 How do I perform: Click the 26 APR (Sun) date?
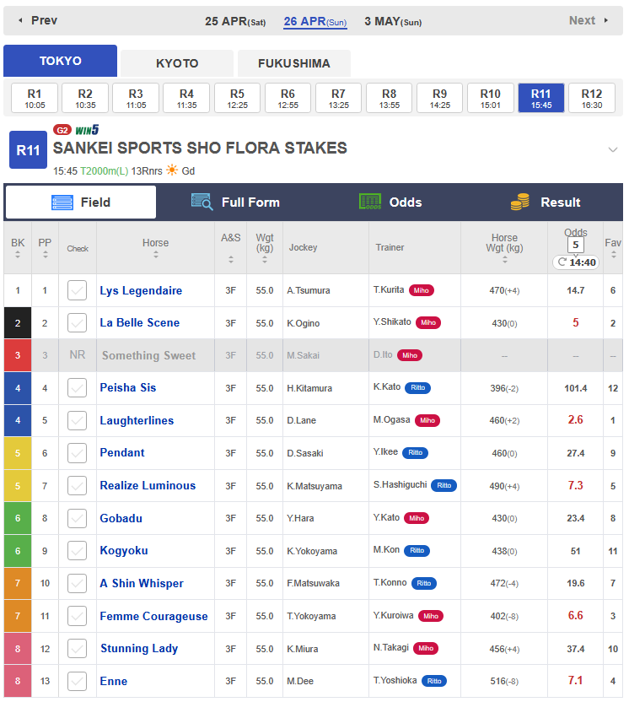[x=315, y=21]
